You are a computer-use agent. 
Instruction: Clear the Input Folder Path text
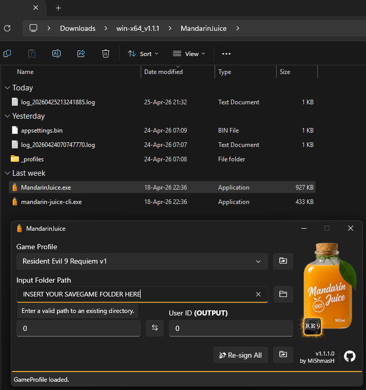tap(258, 294)
